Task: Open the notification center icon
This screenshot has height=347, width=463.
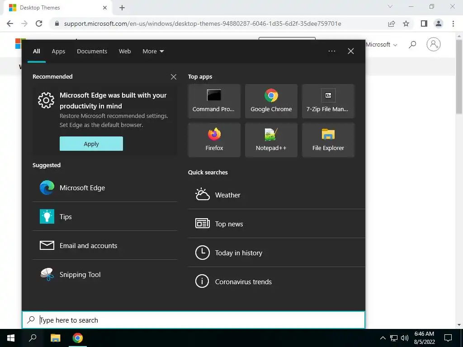Action: click(x=448, y=338)
